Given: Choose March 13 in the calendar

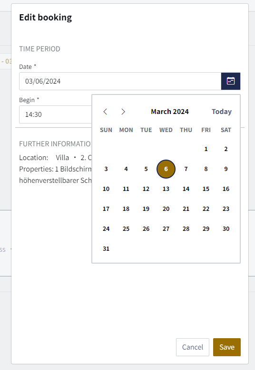Looking at the screenshot, I should click(166, 189).
